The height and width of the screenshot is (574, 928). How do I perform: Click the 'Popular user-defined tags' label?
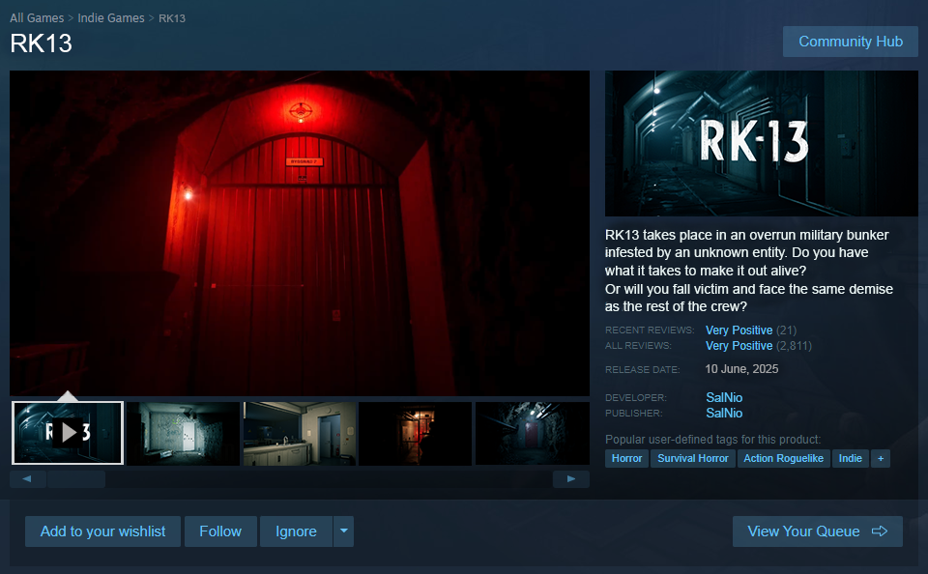point(712,440)
